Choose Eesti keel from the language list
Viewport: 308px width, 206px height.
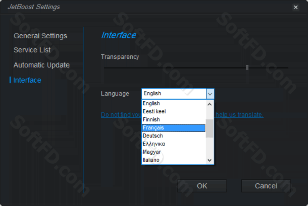point(174,111)
